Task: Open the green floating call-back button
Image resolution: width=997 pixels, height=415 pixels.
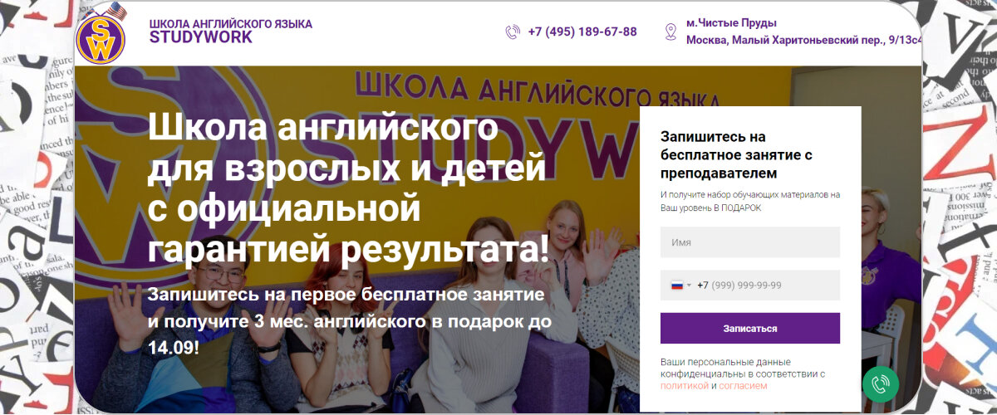Action: pyautogui.click(x=881, y=383)
